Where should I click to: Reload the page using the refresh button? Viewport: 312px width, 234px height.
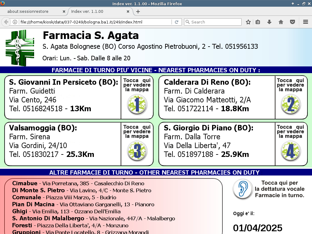[176, 22]
